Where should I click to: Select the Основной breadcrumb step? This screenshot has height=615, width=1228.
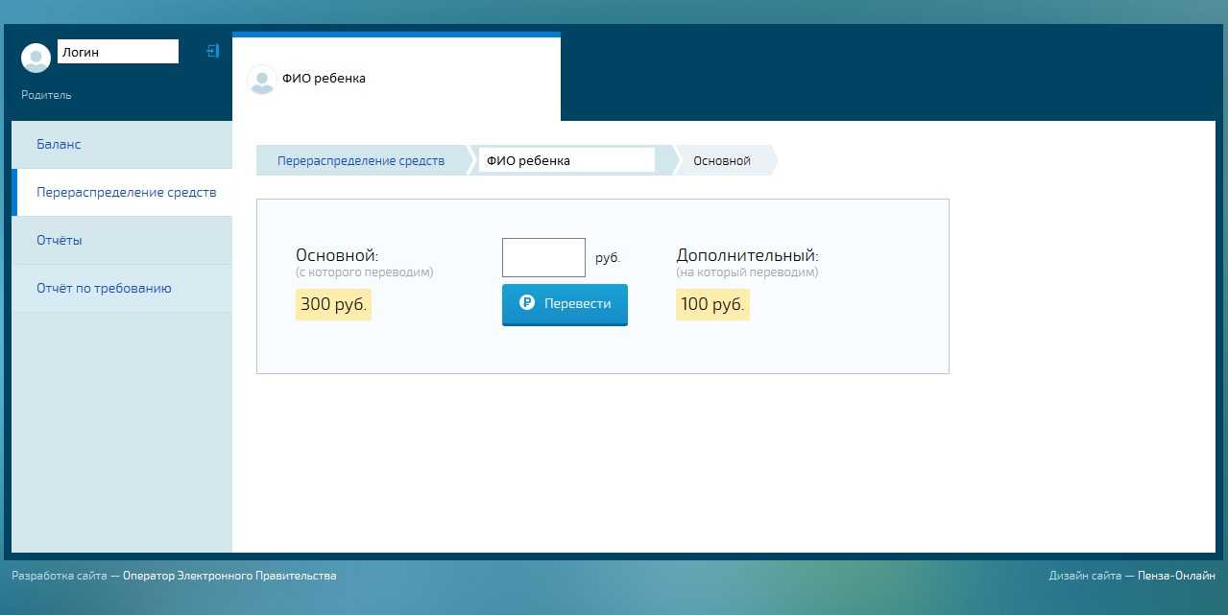click(721, 161)
